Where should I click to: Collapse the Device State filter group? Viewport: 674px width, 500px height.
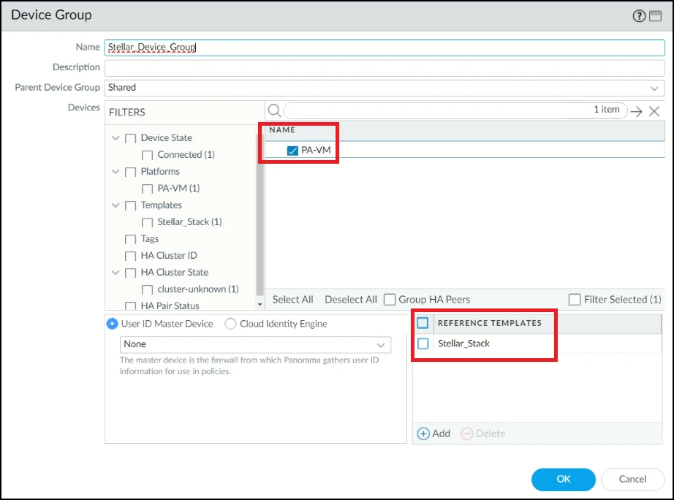click(115, 138)
